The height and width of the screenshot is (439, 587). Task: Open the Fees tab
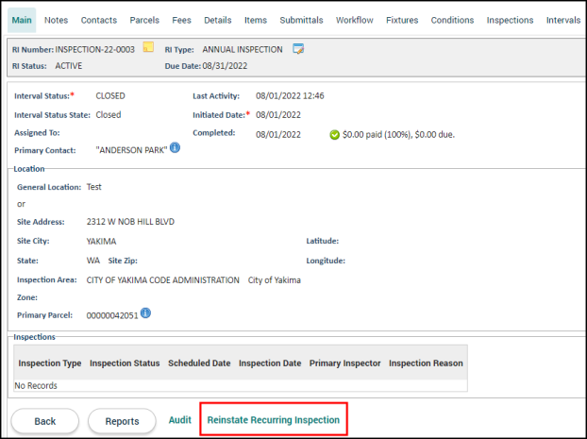[x=181, y=20]
